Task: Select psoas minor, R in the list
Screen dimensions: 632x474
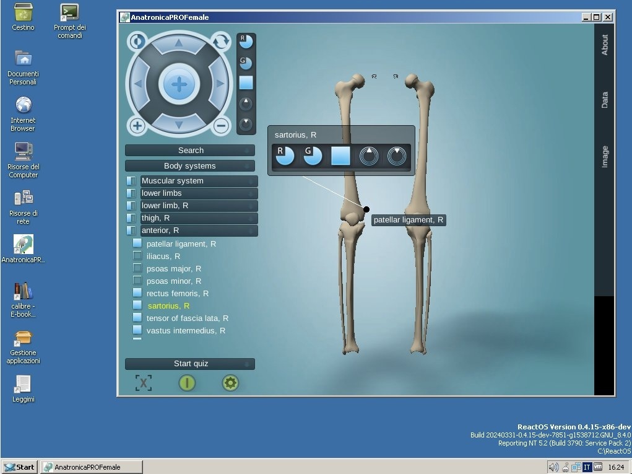Action: (x=174, y=281)
